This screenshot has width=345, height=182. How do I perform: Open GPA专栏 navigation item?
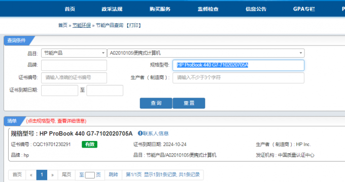(304, 9)
